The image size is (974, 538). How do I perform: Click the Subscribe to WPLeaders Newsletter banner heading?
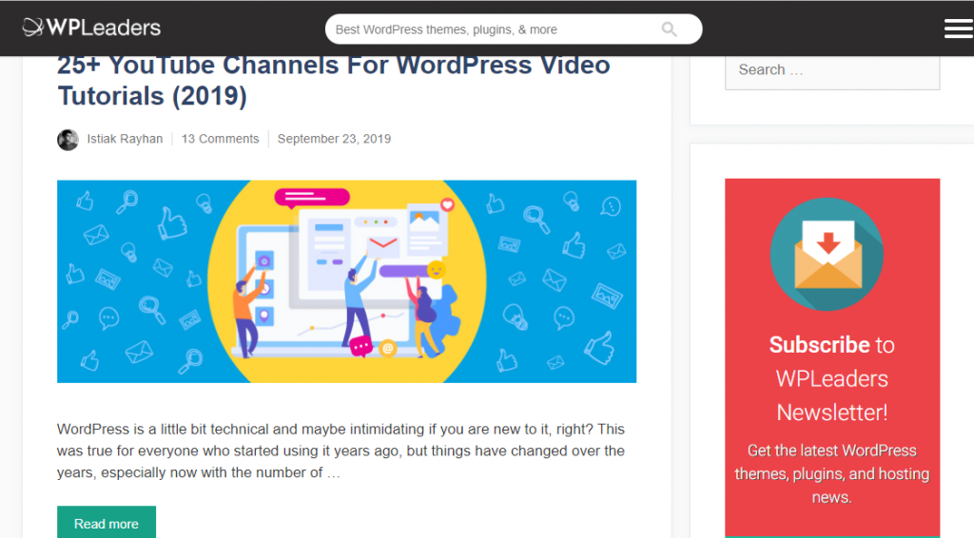(x=831, y=378)
